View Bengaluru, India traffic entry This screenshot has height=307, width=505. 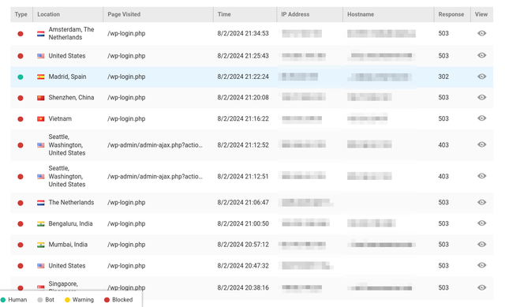(481, 223)
